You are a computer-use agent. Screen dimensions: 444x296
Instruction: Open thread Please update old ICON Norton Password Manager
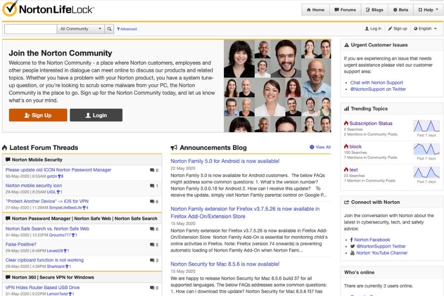58,170
